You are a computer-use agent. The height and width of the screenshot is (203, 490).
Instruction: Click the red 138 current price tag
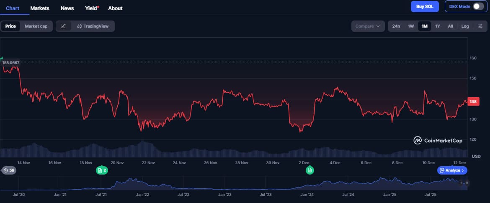click(473, 102)
